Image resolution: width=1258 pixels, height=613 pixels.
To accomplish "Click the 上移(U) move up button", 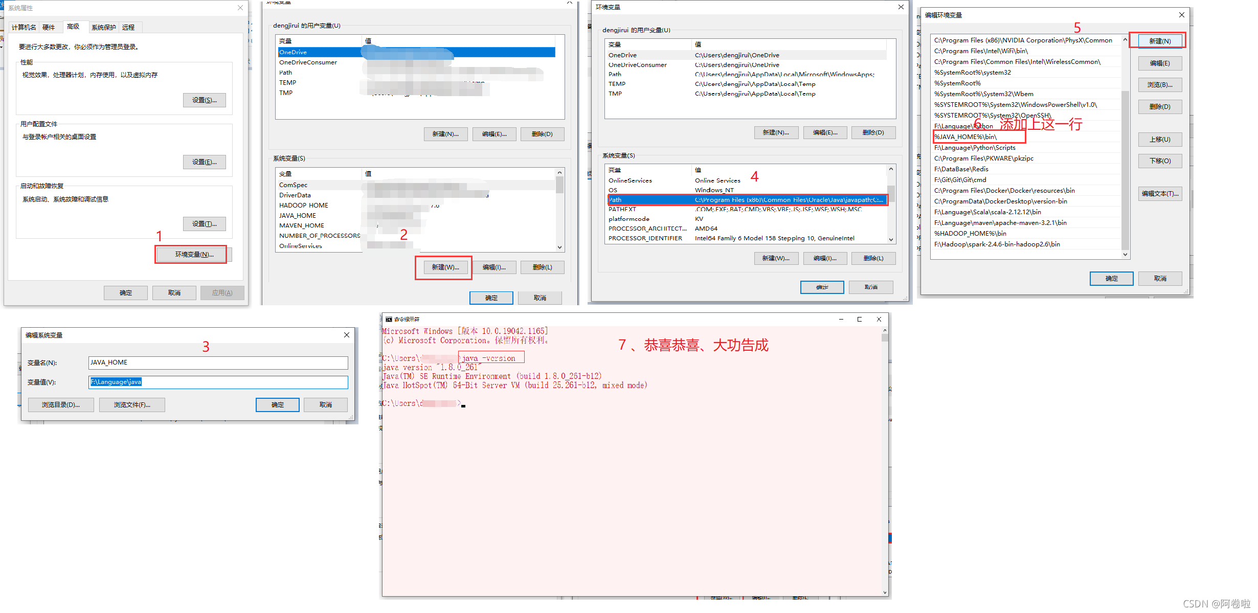I will 1159,140.
